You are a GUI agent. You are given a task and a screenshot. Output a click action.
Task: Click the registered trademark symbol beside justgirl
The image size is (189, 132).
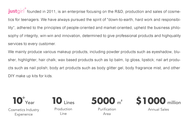tap(25, 8)
